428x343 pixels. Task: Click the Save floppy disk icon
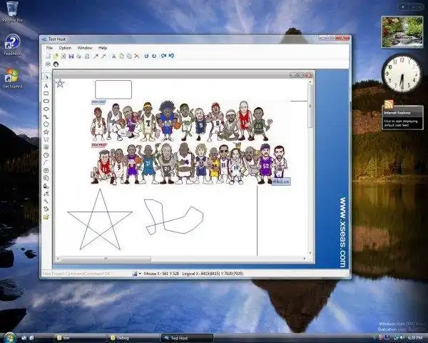[x=71, y=56]
